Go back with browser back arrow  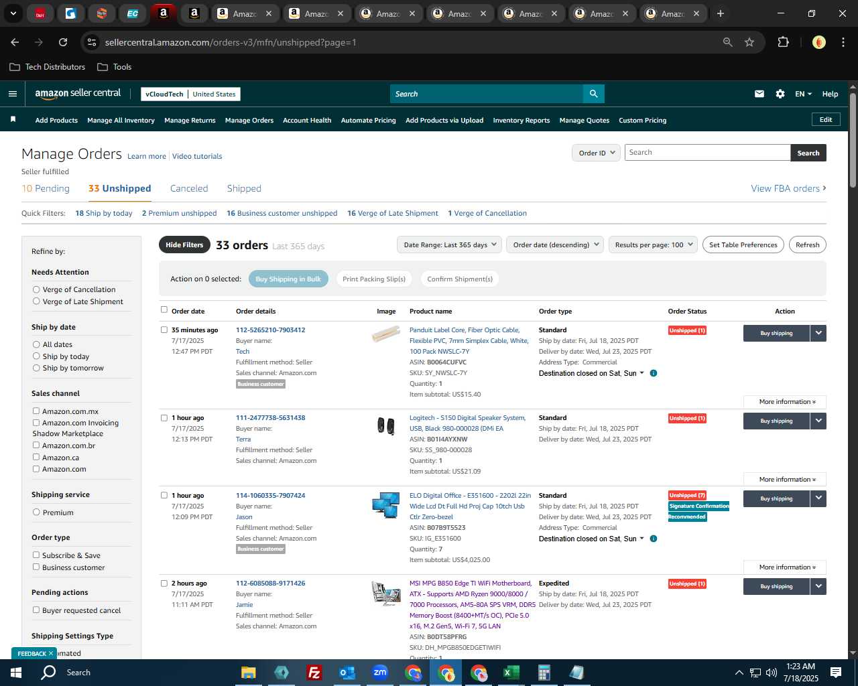[x=15, y=42]
